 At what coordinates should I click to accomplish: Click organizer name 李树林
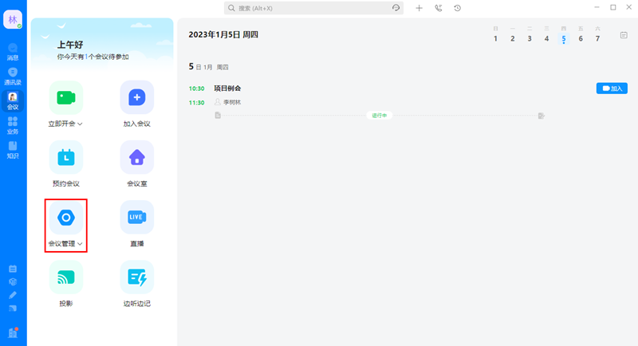coord(232,103)
